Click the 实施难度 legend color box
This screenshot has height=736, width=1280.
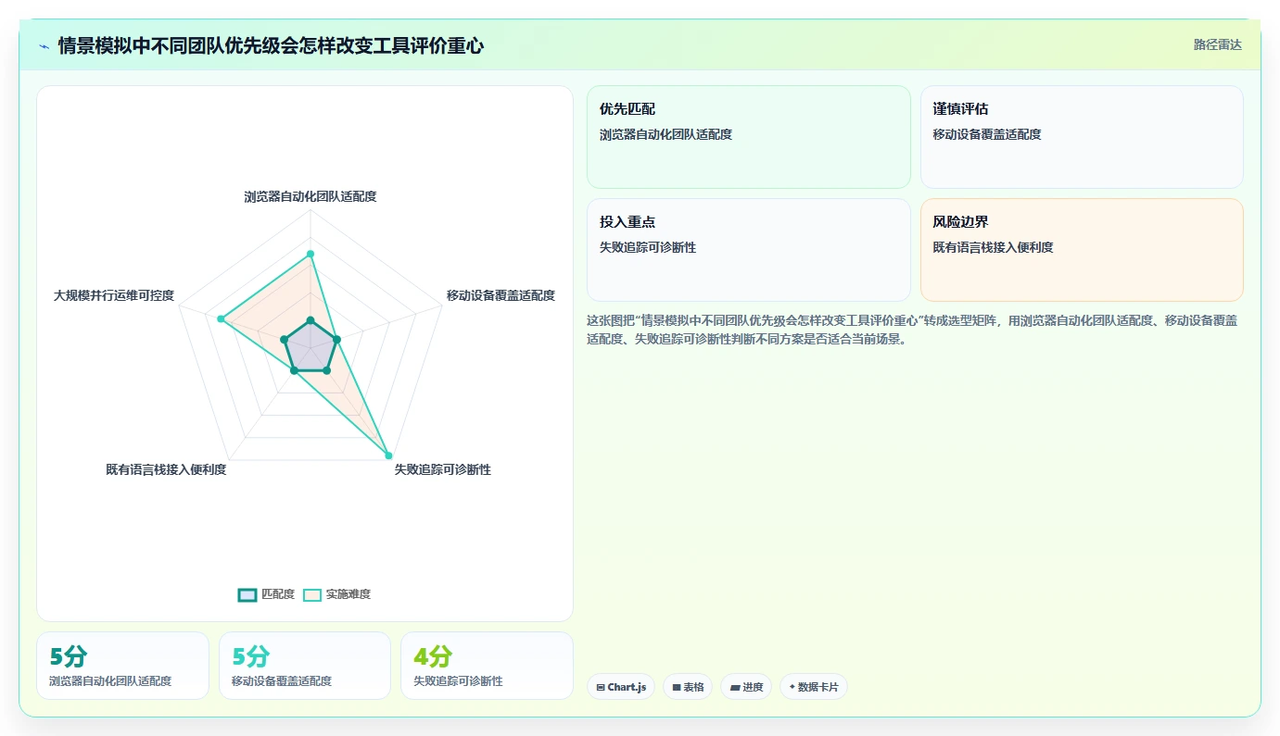[312, 594]
